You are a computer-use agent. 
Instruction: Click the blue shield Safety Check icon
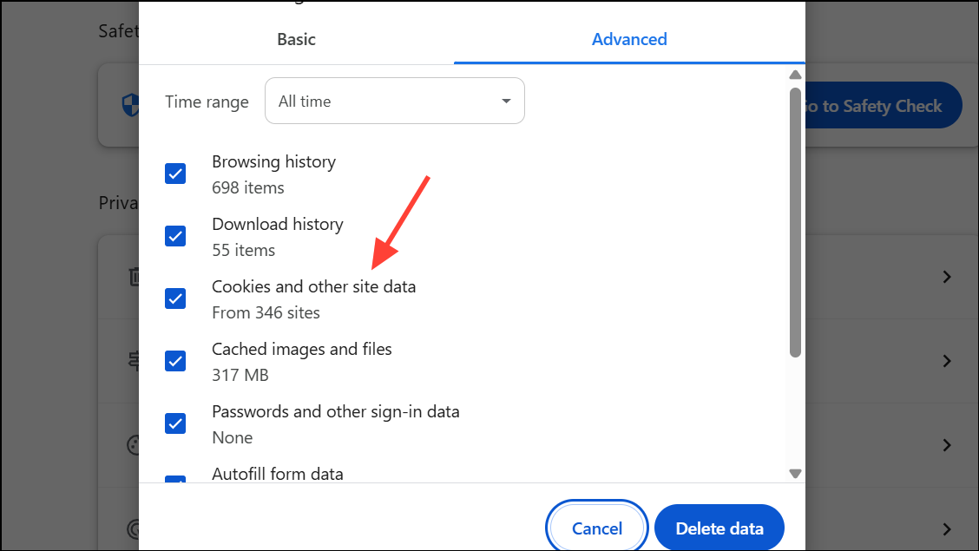coord(131,105)
